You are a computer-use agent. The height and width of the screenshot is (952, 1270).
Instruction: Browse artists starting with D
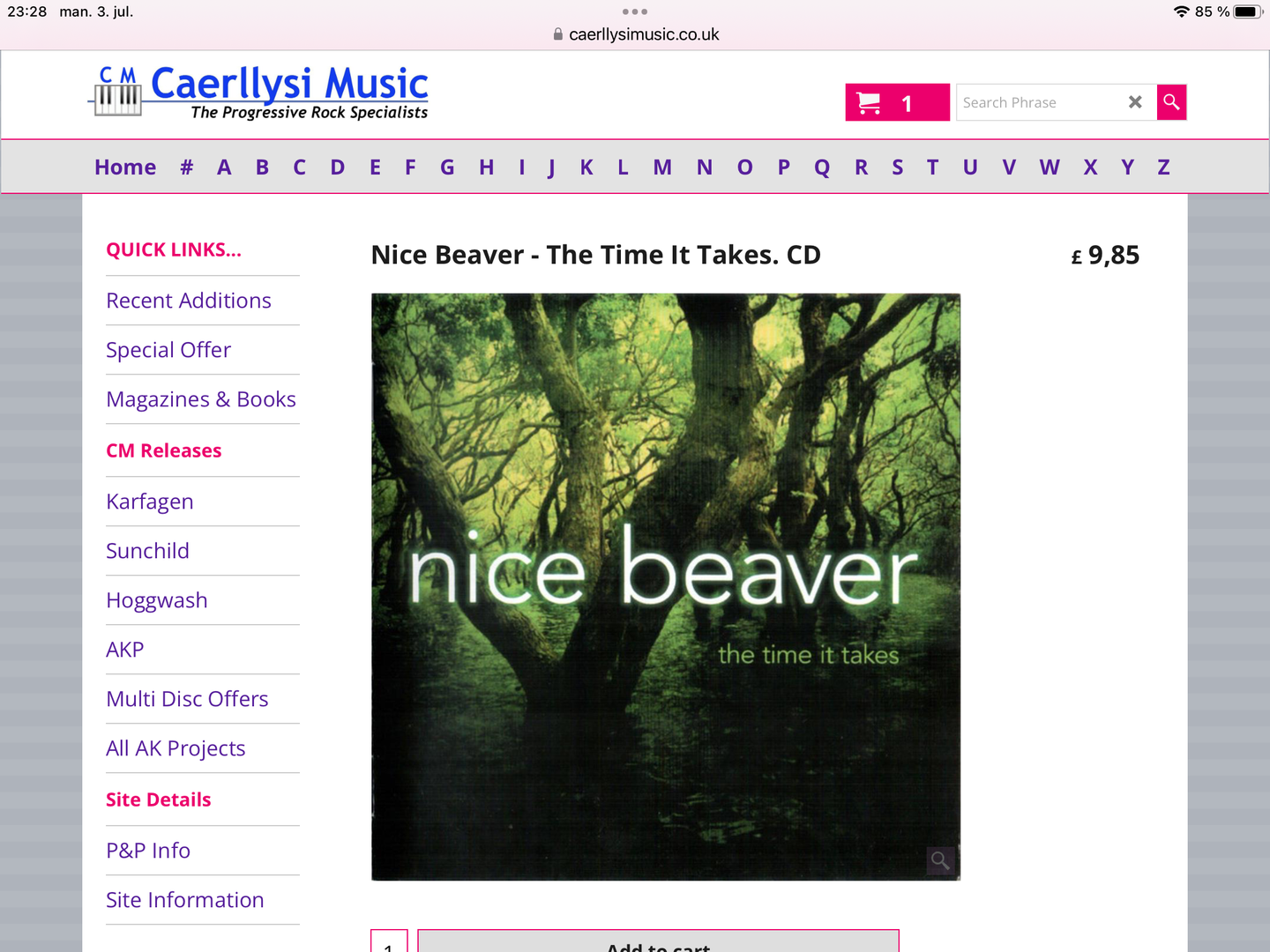338,167
